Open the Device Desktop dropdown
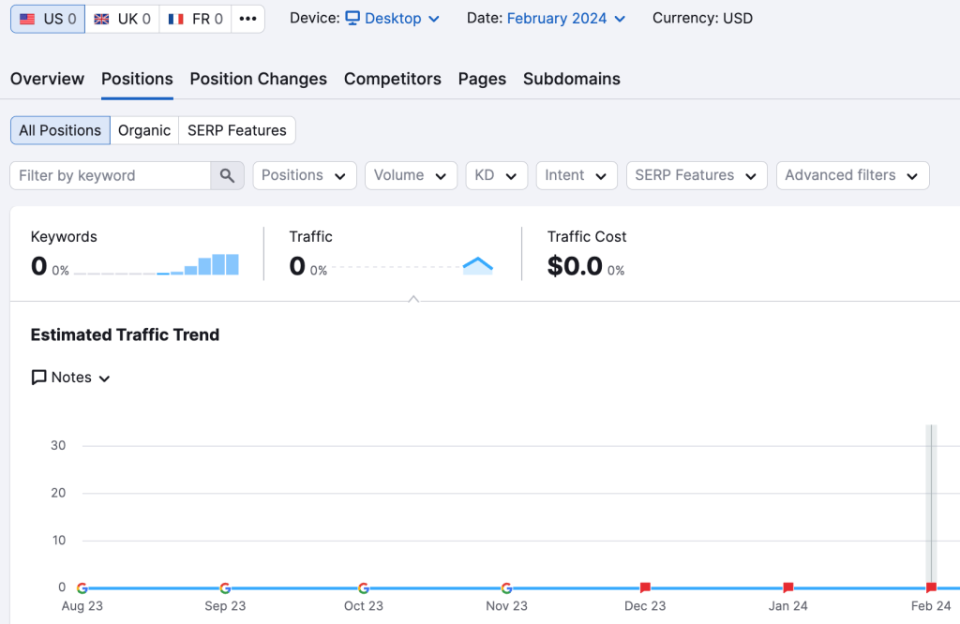This screenshot has height=624, width=960. (393, 19)
